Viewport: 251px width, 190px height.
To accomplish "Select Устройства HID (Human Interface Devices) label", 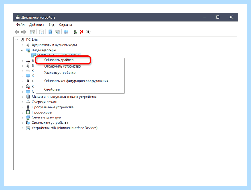I will [64, 128].
